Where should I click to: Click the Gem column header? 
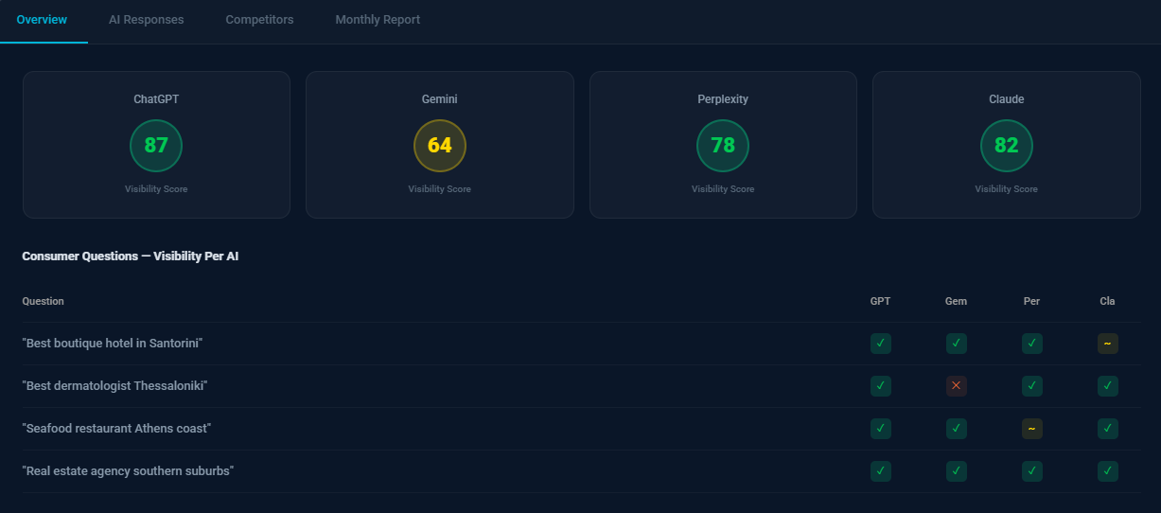(x=957, y=301)
